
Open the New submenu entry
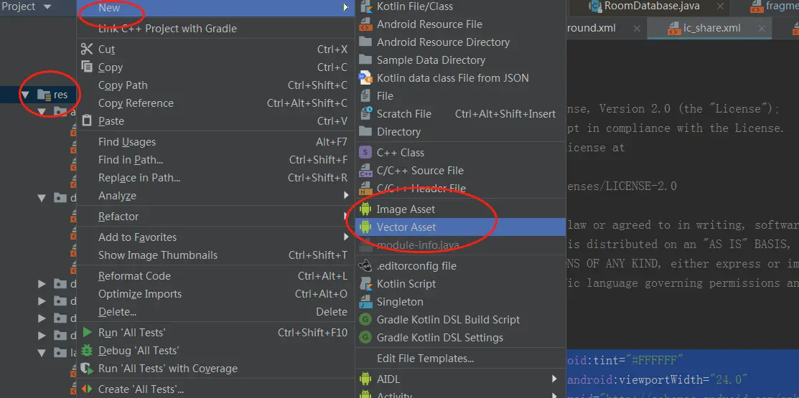pos(215,7)
